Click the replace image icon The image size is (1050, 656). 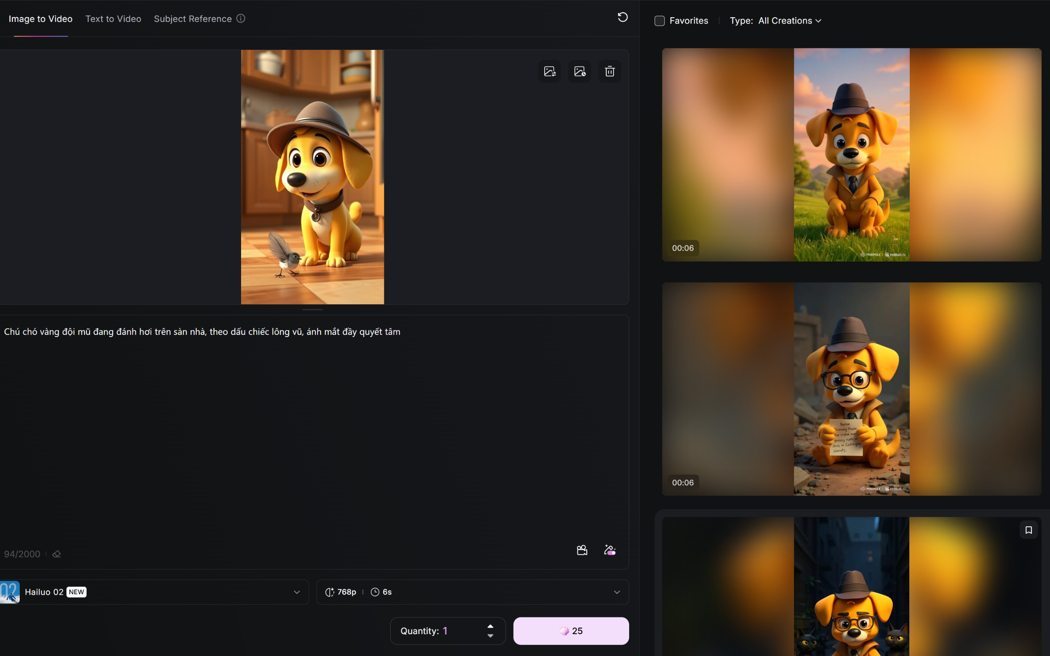[549, 71]
